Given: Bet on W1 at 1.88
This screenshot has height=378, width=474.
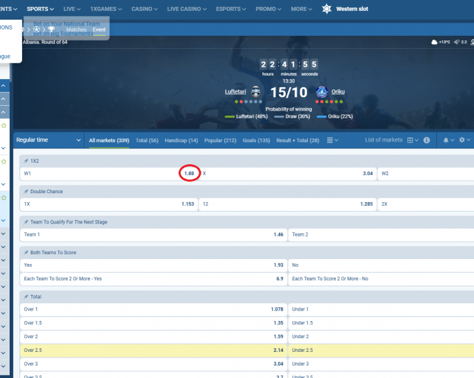Looking at the screenshot, I should 109,174.
